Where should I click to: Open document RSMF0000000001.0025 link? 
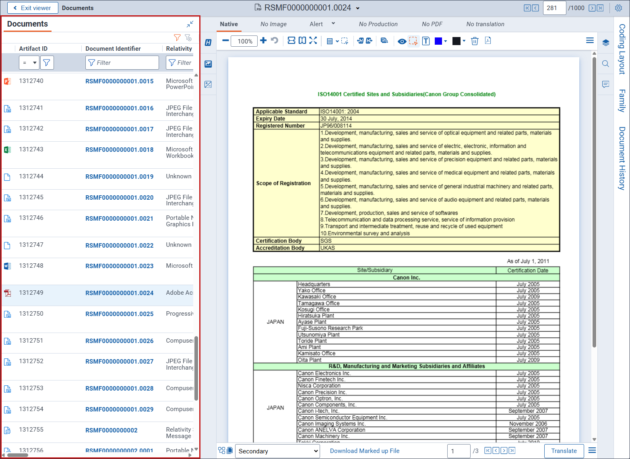pos(120,314)
